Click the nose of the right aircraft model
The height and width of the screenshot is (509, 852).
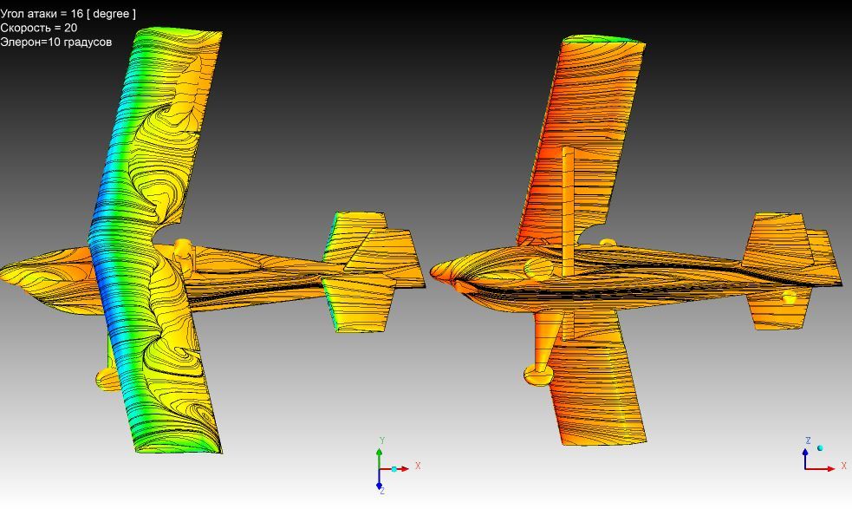(438, 271)
